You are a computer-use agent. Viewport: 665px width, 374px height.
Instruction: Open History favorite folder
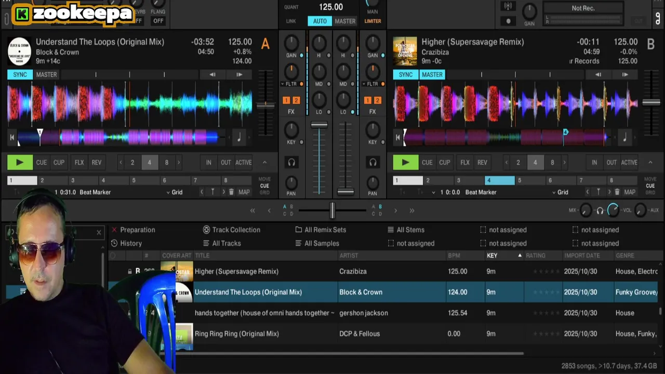pos(126,243)
